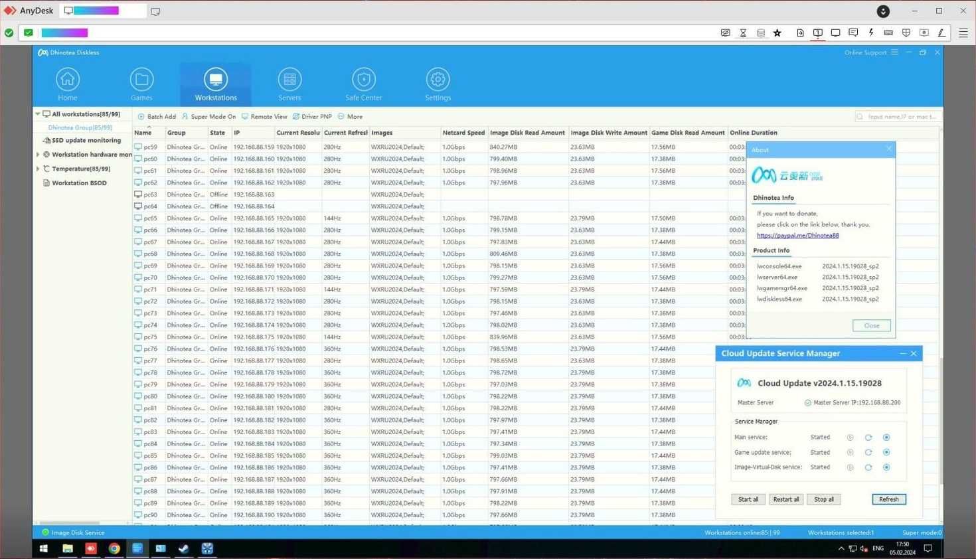976x559 pixels.
Task: Click Driver PNP
Action: pos(312,116)
